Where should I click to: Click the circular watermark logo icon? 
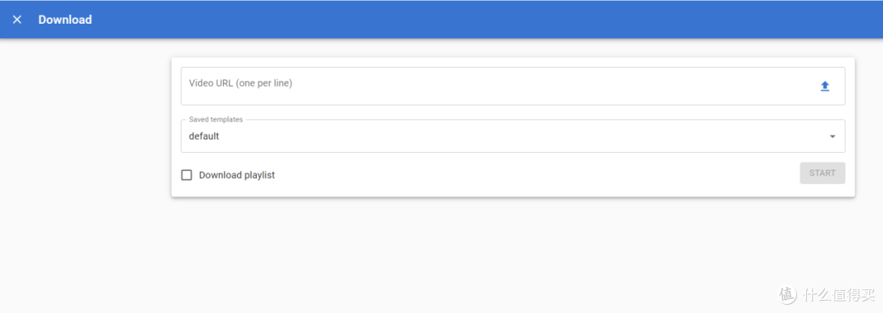787,294
